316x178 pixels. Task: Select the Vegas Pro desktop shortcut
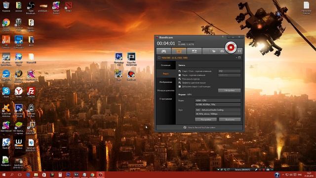131,59
